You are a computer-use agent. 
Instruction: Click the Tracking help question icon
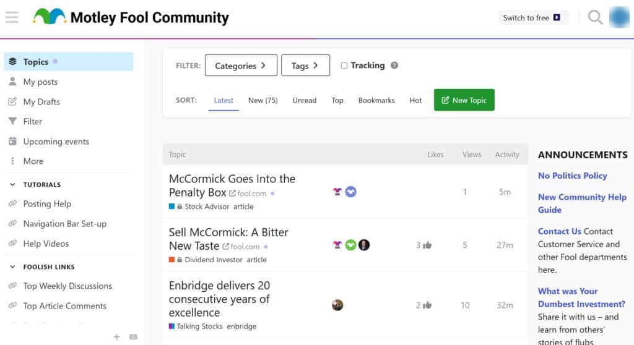[394, 66]
